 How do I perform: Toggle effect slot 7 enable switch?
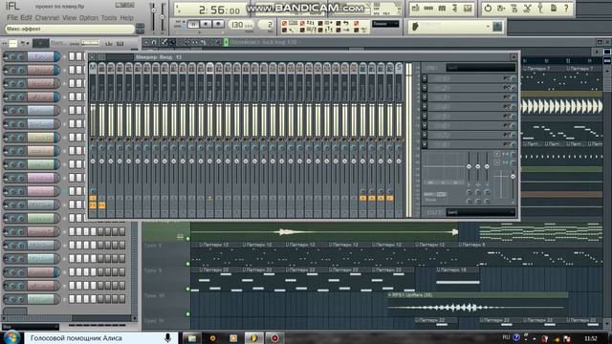point(506,135)
